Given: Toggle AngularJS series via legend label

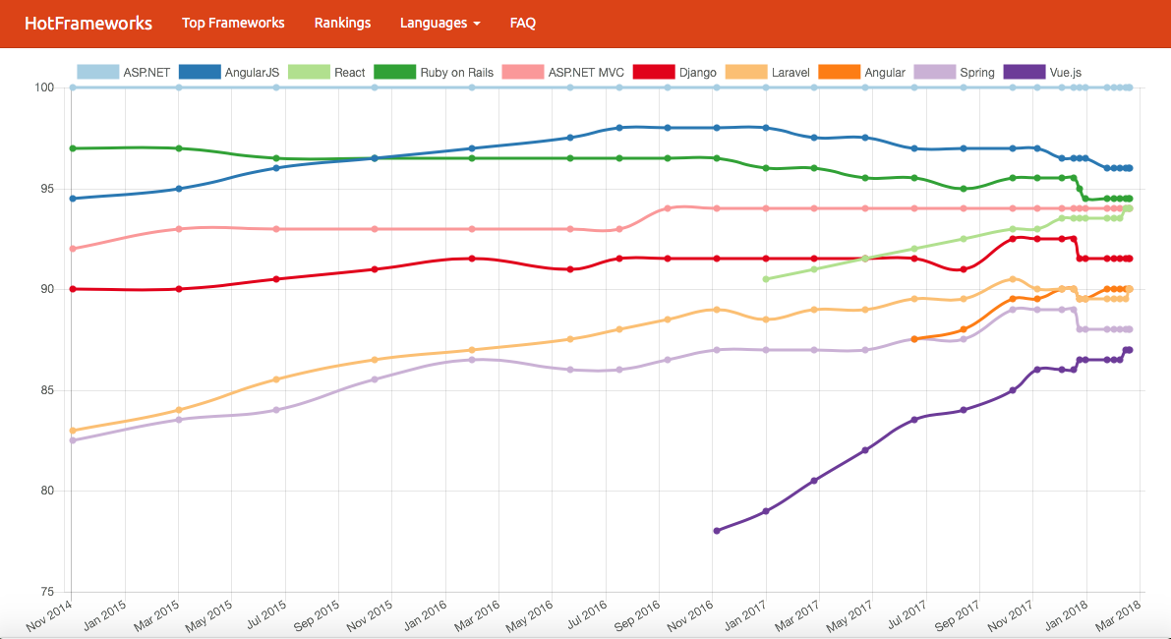Looking at the screenshot, I should point(252,73).
